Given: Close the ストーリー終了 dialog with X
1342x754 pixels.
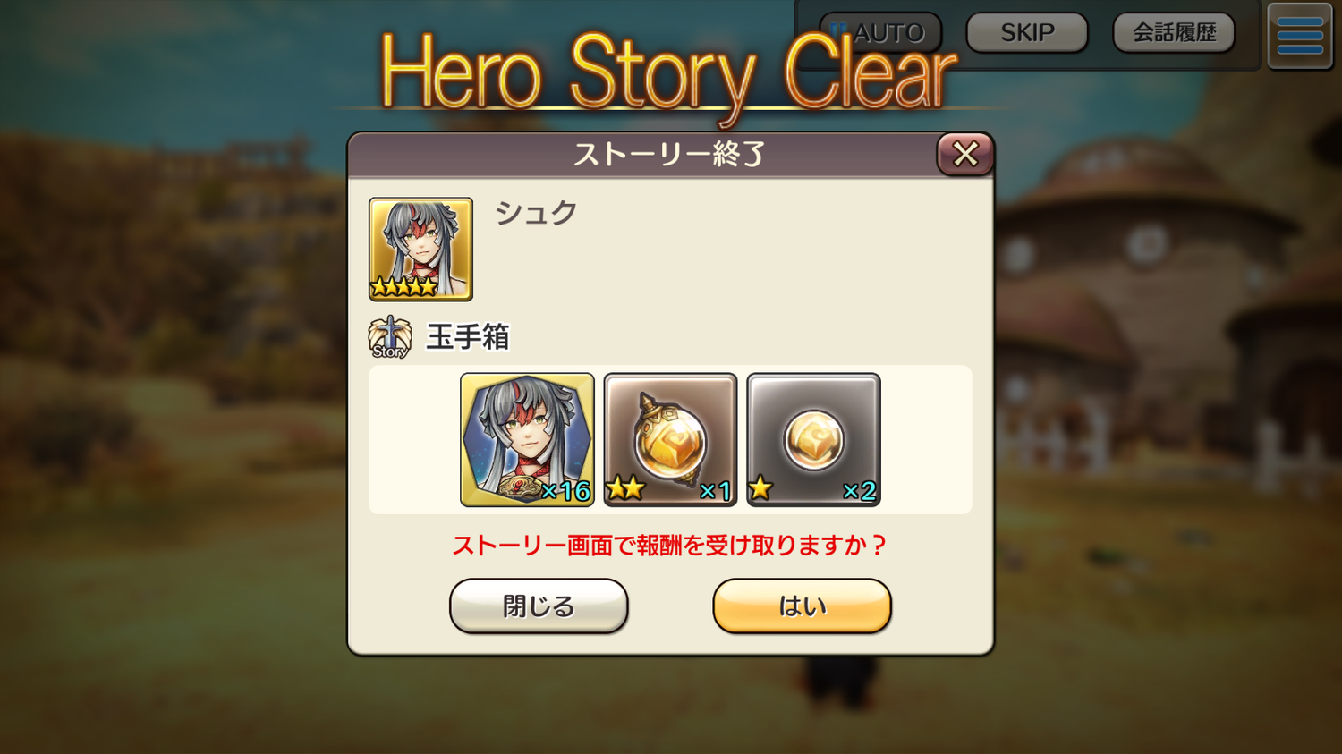Looking at the screenshot, I should pos(965,154).
